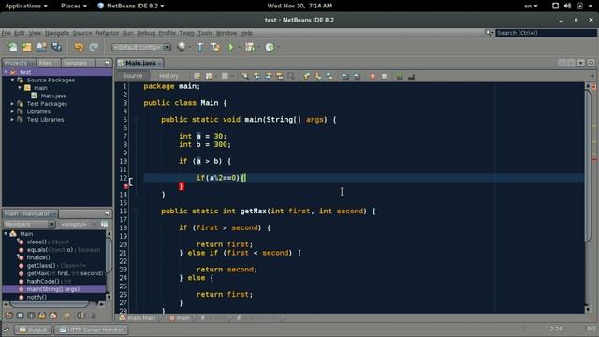Click the Comment icon in editor toolbar
This screenshot has width=599, height=337.
pyautogui.click(x=400, y=77)
